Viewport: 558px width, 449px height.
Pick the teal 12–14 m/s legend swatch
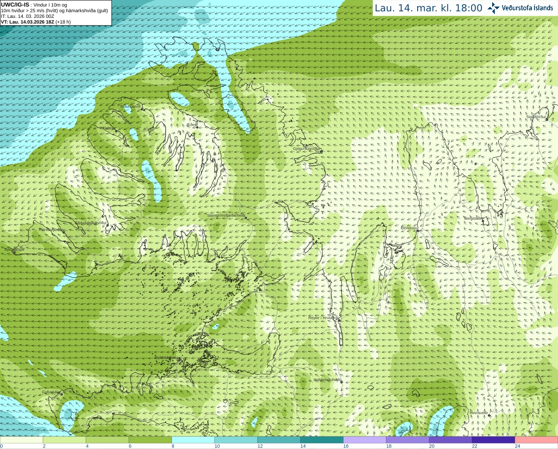(279, 440)
